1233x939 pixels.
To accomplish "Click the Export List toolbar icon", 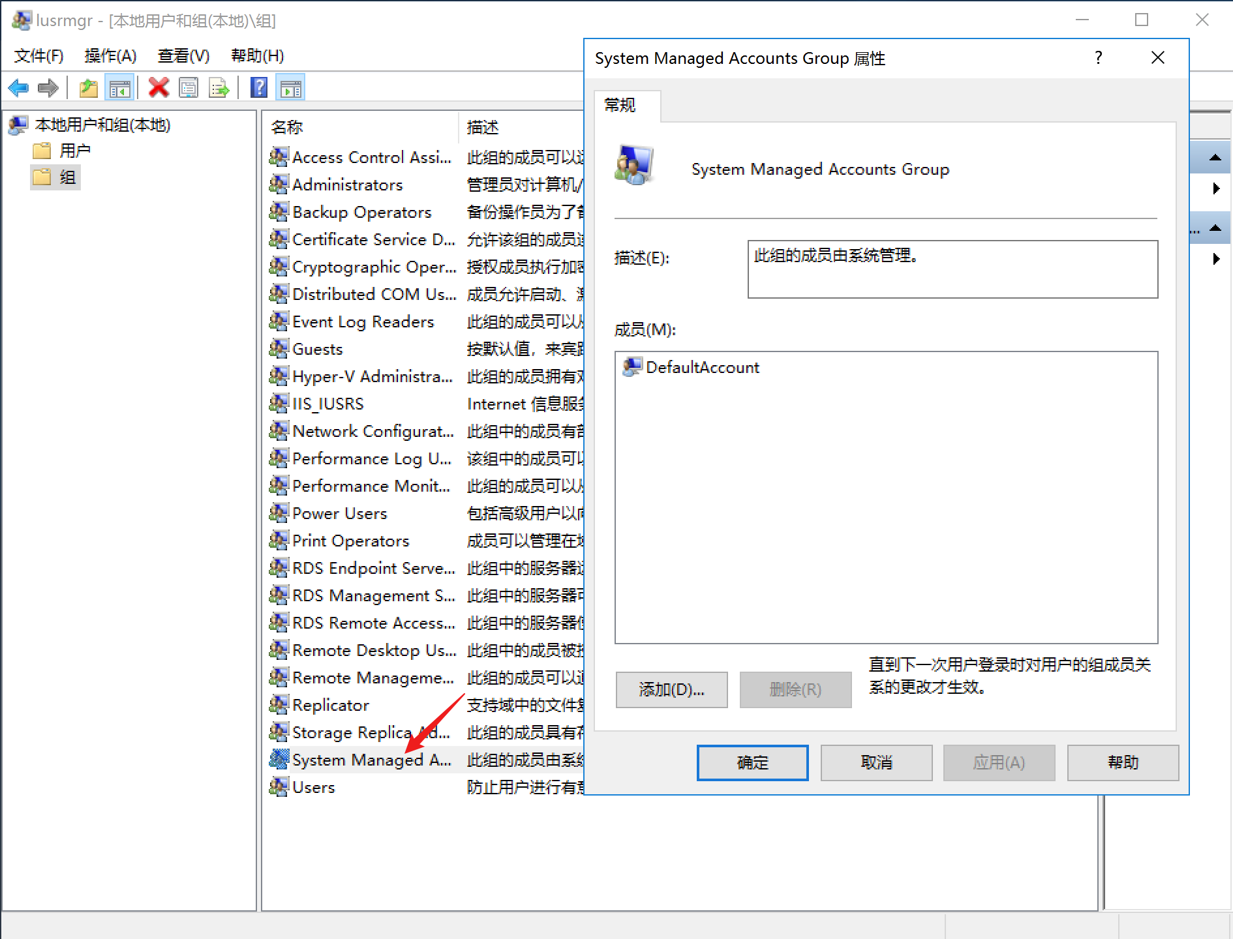I will [x=219, y=87].
